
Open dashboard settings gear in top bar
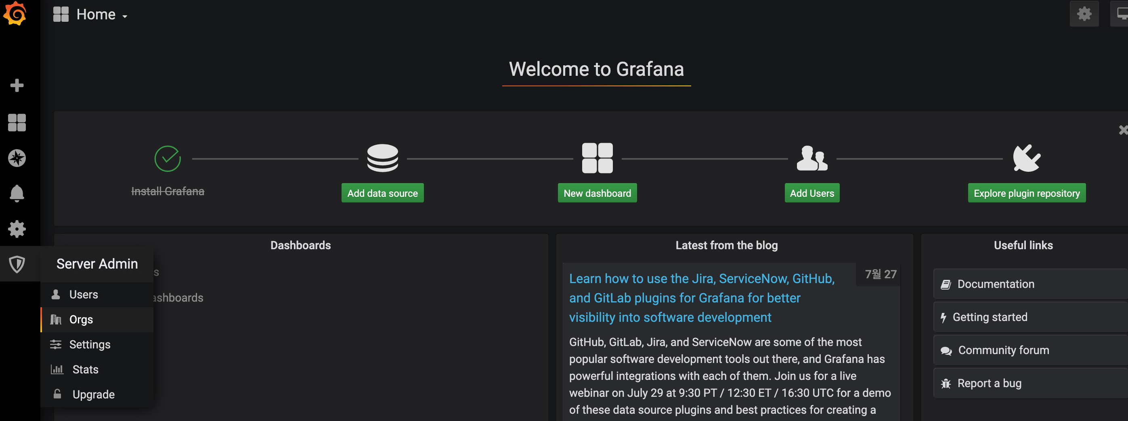click(1084, 14)
